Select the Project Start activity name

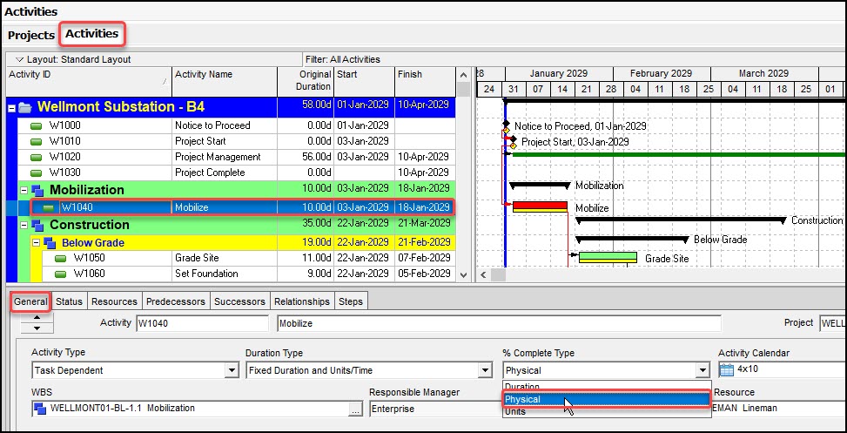200,141
